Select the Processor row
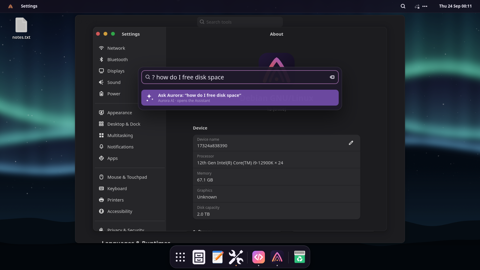The height and width of the screenshot is (270, 480). (277, 160)
